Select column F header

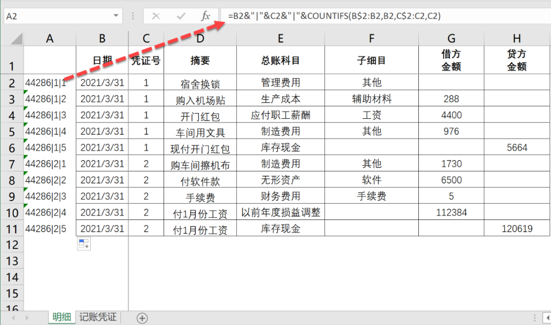coord(371,38)
